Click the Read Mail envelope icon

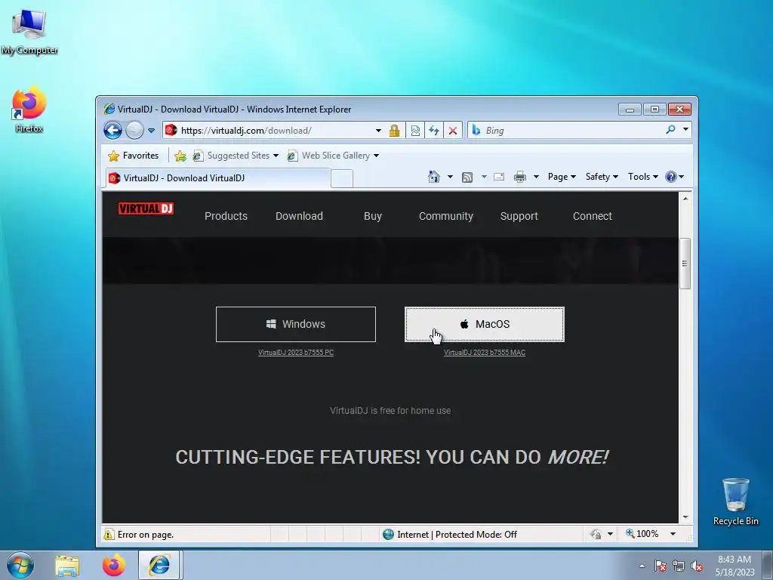499,177
